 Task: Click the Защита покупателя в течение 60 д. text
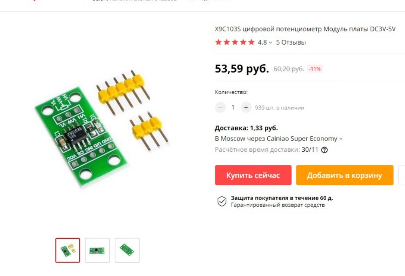282,198
